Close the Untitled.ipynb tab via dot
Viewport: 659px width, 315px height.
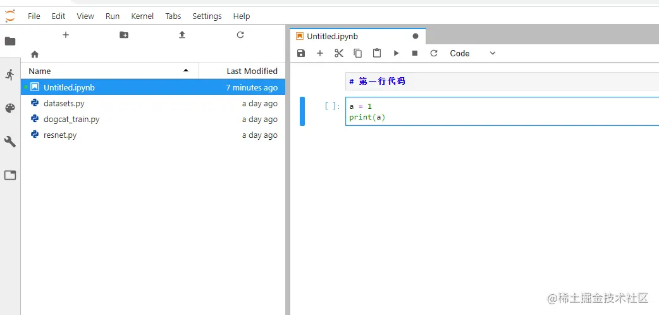click(x=416, y=36)
